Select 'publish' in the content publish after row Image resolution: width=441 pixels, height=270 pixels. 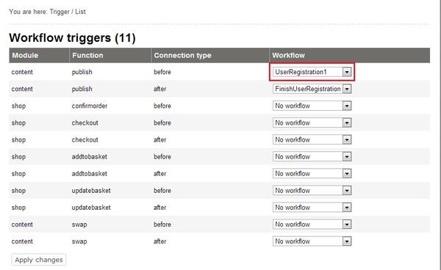pyautogui.click(x=82, y=89)
